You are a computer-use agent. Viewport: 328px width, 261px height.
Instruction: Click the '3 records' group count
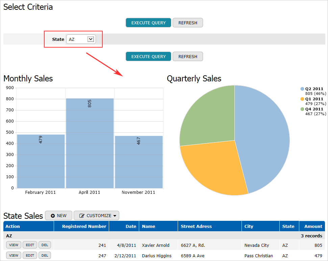point(311,236)
